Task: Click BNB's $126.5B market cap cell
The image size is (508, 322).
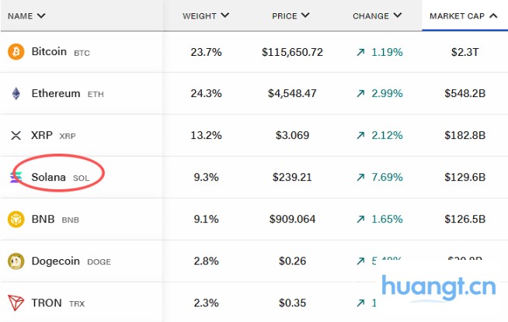Action: click(x=468, y=220)
